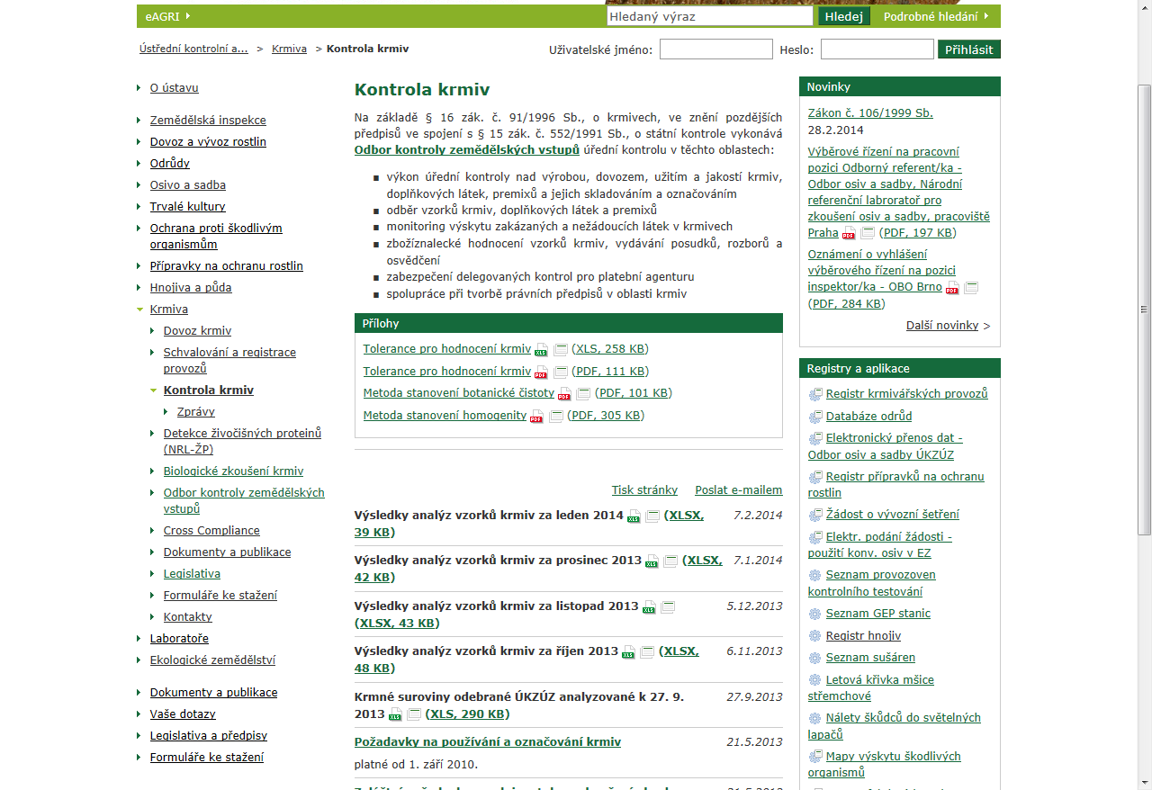This screenshot has width=1152, height=790.
Task: Expand arrow next to Legislativa under Krmiva
Action: 153,574
